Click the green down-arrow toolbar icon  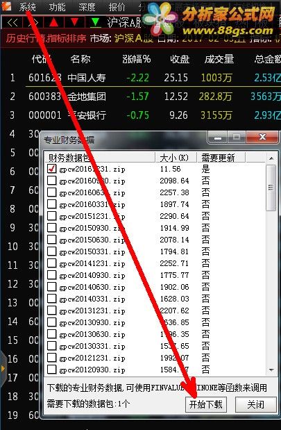click(x=95, y=22)
